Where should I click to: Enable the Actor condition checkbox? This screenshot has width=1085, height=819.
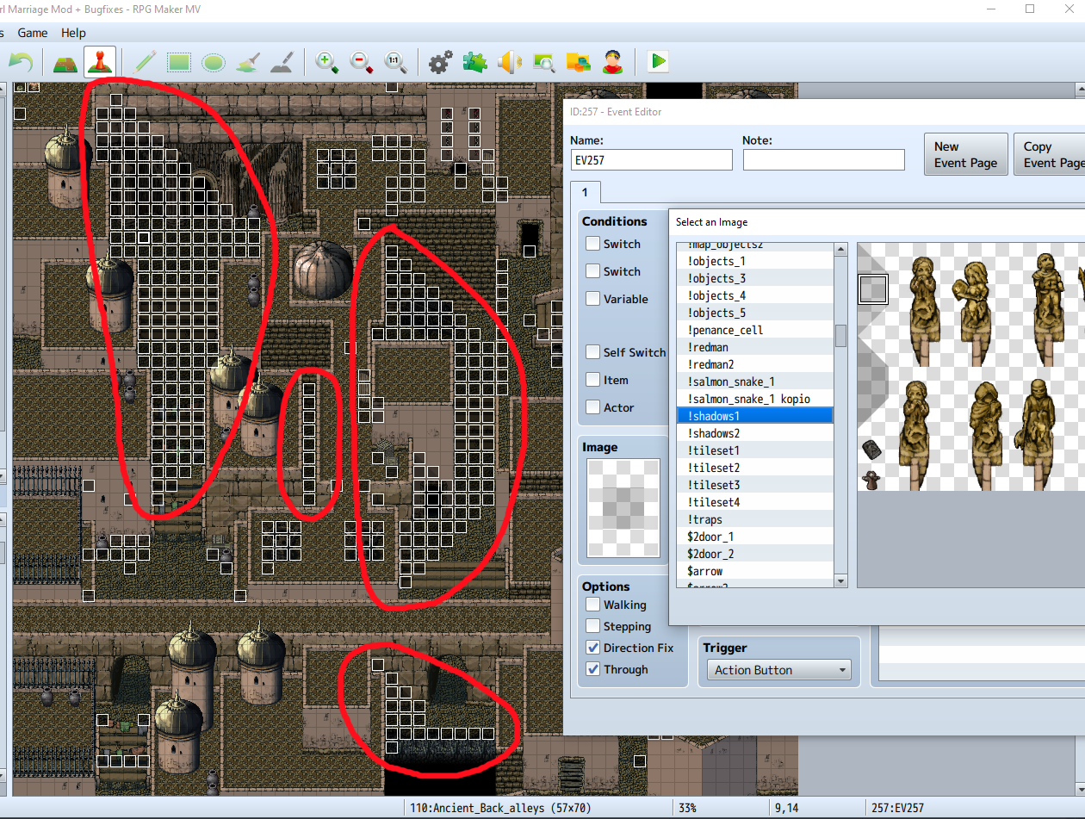[593, 407]
